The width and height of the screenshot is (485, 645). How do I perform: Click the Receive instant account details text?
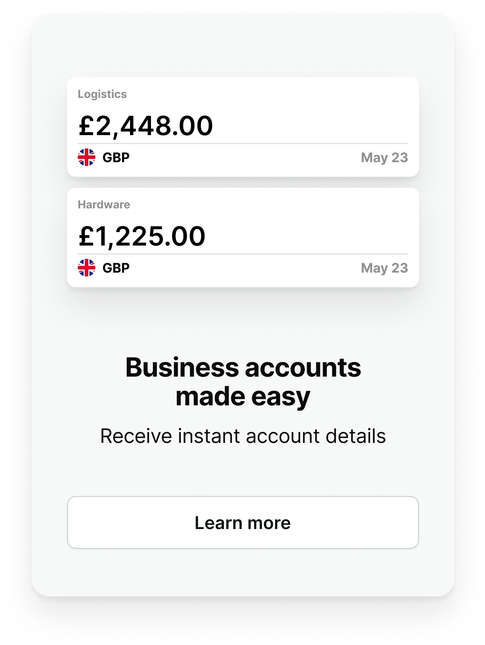(243, 436)
